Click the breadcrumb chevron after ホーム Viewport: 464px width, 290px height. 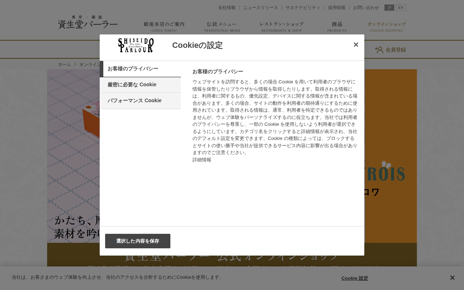pos(74,64)
